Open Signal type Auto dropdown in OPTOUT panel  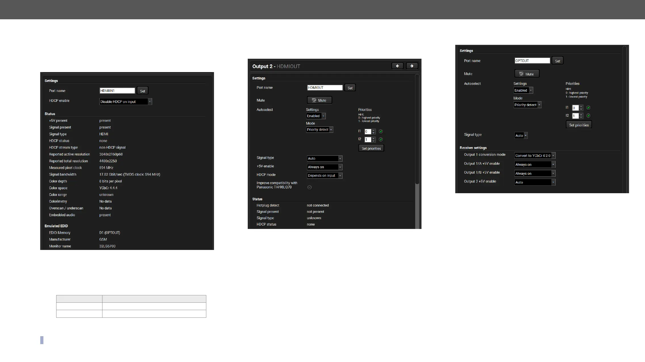521,136
